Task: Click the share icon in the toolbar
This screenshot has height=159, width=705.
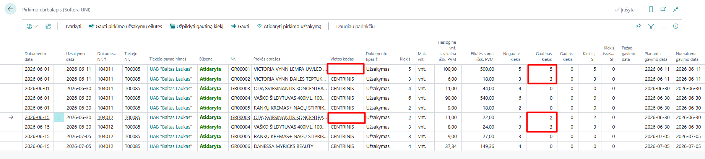Action: tap(638, 26)
